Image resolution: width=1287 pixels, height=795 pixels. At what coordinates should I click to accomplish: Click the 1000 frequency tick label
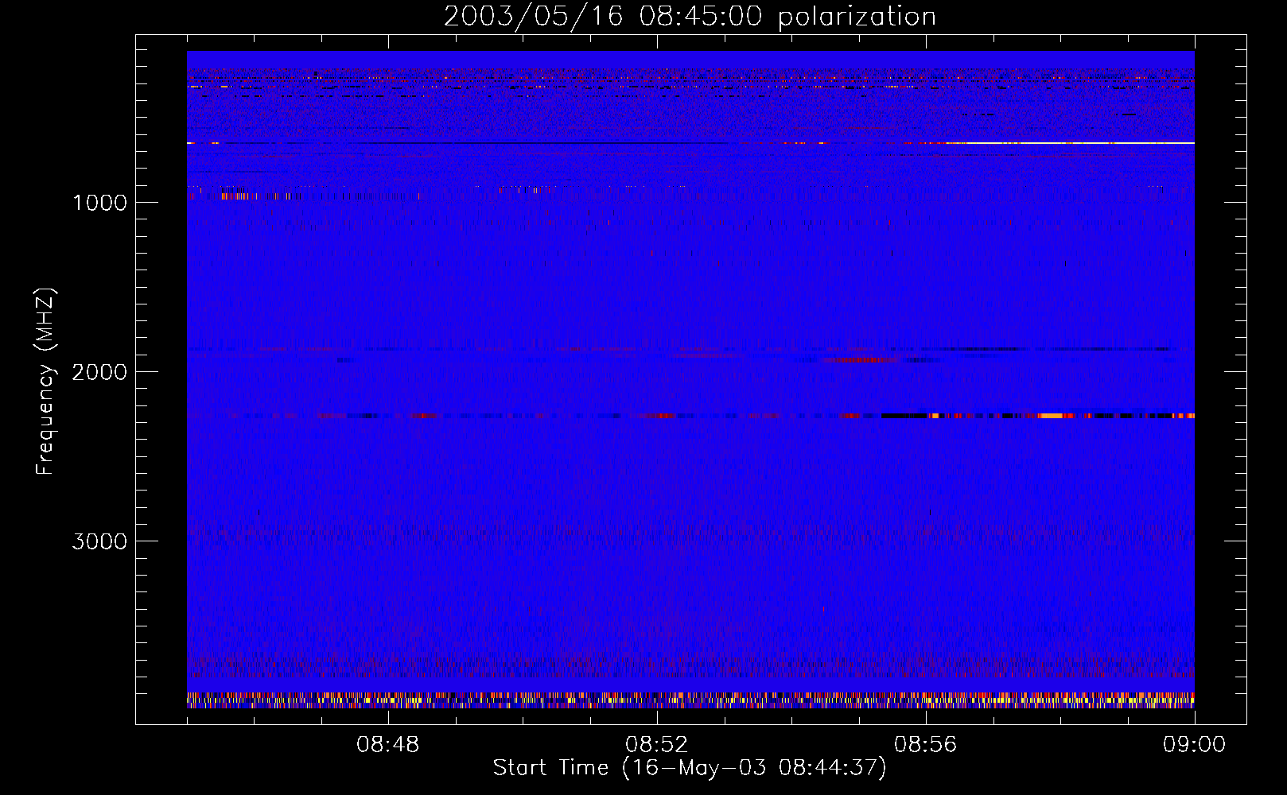pos(99,203)
